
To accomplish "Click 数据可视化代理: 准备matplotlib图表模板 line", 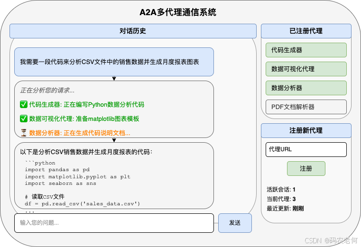I will coord(84,119).
